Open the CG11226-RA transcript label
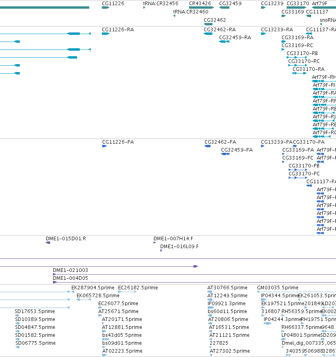 [x=118, y=30]
